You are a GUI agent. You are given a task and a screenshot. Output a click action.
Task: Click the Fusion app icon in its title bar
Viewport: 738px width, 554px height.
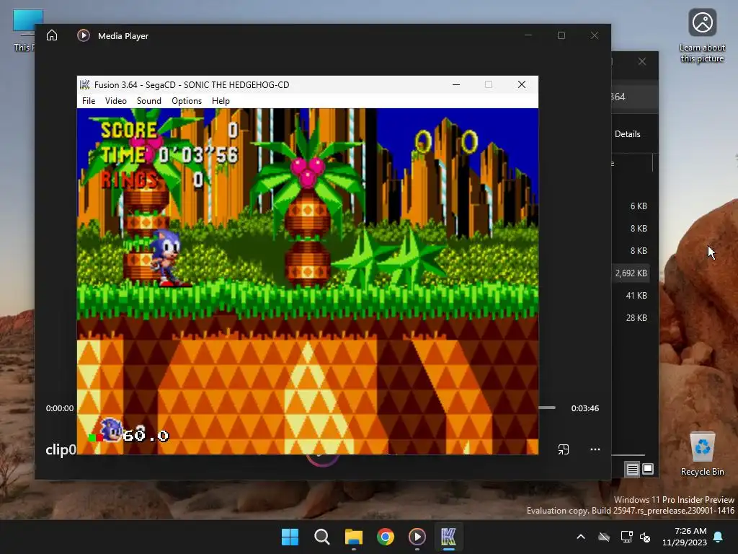pos(85,84)
